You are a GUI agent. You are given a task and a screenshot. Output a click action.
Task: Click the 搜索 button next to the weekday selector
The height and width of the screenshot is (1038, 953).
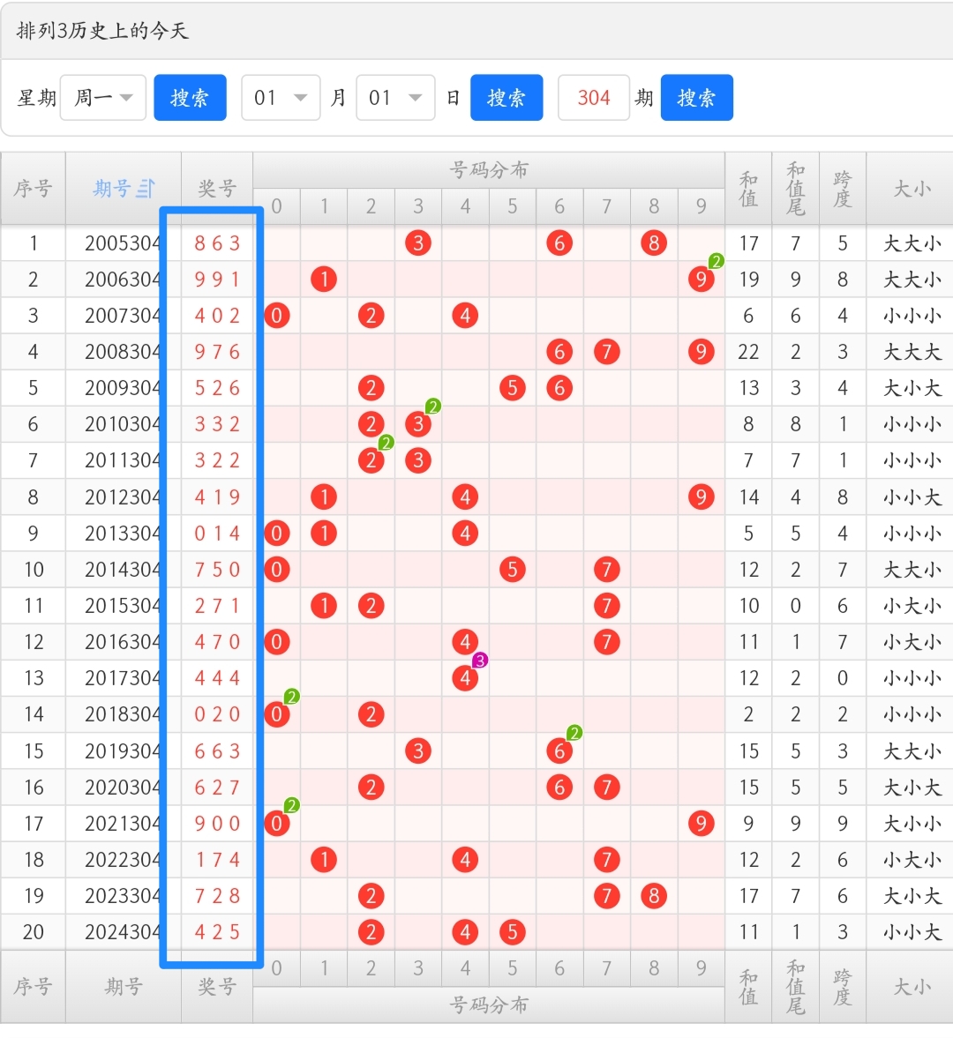click(x=190, y=97)
